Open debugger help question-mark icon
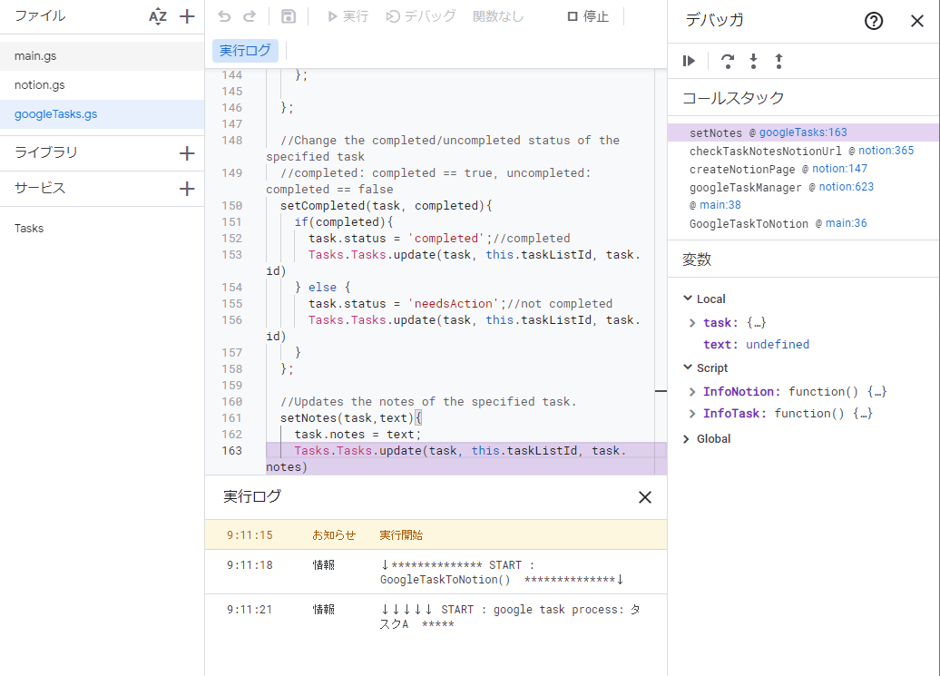 874,21
